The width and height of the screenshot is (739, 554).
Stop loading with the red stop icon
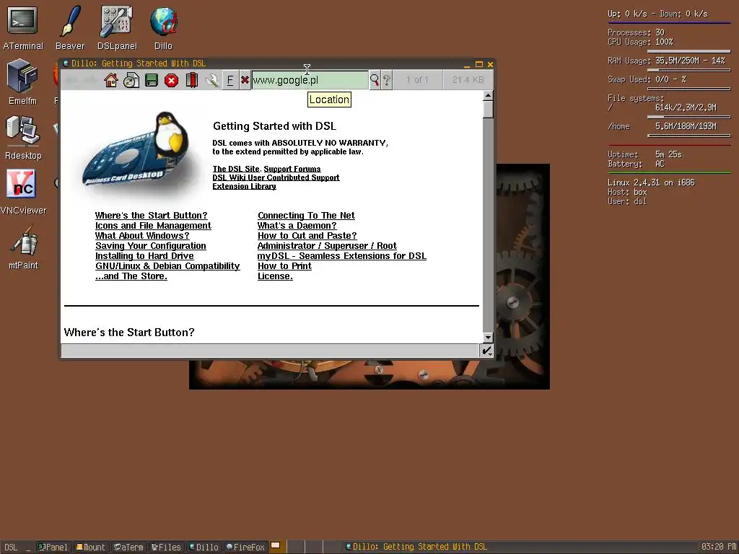tap(172, 81)
